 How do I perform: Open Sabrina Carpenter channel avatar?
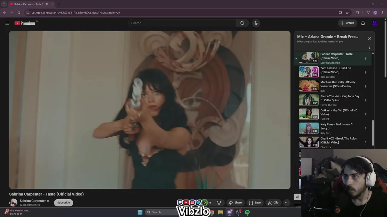(x=13, y=203)
